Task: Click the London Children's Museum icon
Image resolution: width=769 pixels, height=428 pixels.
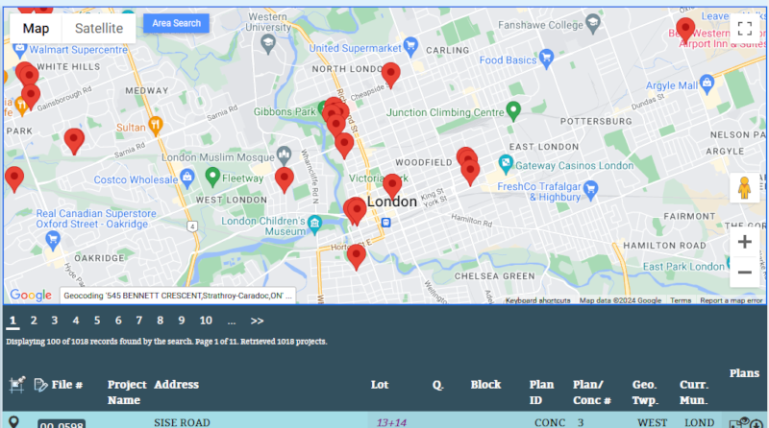Action: 314,225
